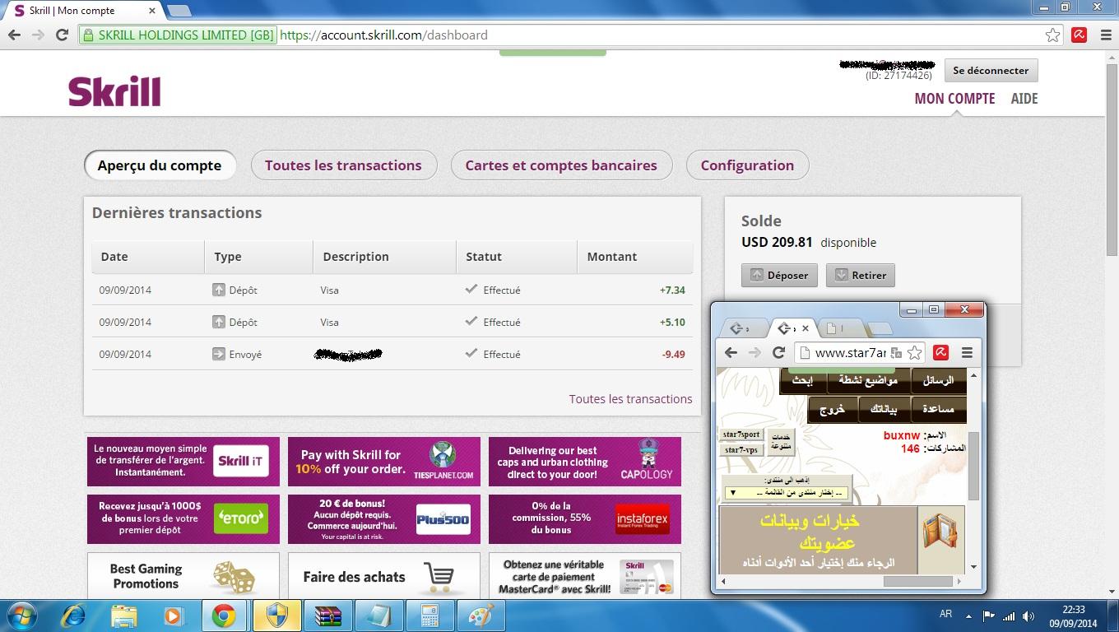Open Toutes les transactions link below table
This screenshot has height=632, width=1119.
pos(630,399)
